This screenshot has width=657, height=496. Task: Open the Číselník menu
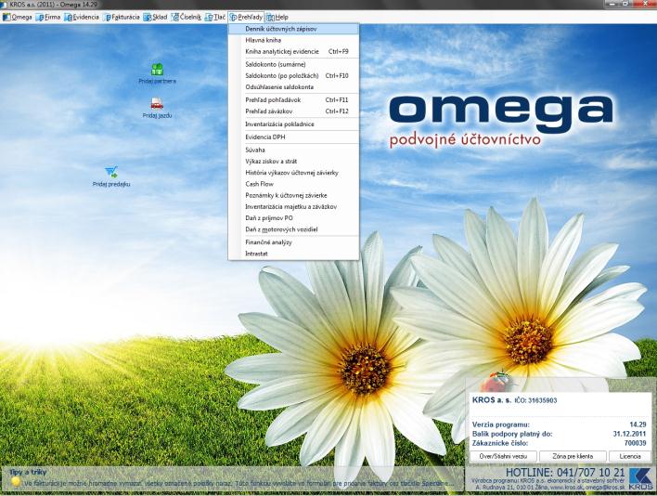click(x=186, y=18)
